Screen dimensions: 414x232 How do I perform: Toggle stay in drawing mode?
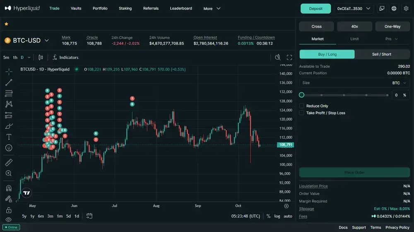pos(9,199)
